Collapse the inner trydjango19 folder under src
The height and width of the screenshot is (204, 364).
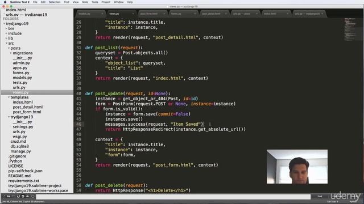pos(9,117)
